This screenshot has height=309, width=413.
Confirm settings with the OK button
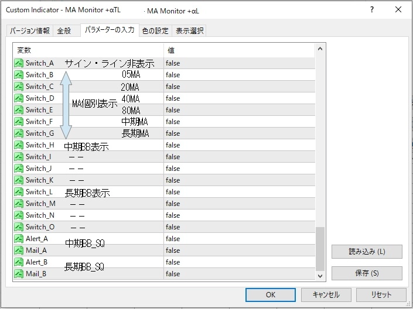pos(271,295)
